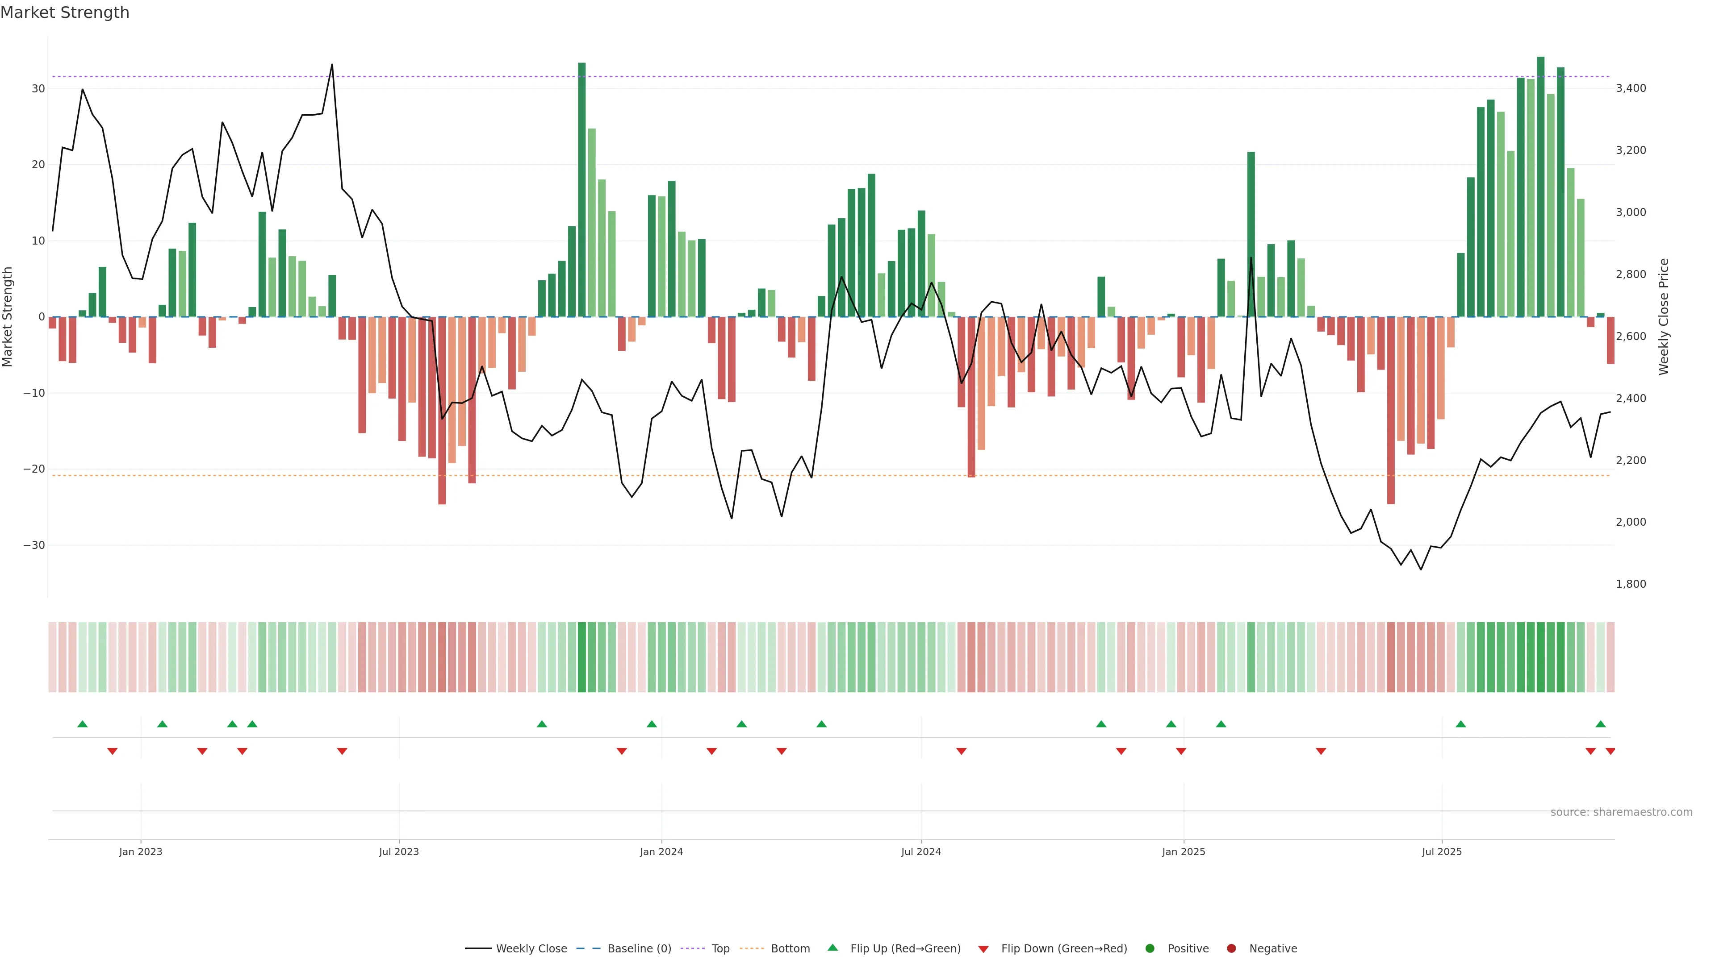Click the Flip Down red triangle legend icon
The height and width of the screenshot is (964, 1715).
pyautogui.click(x=983, y=949)
